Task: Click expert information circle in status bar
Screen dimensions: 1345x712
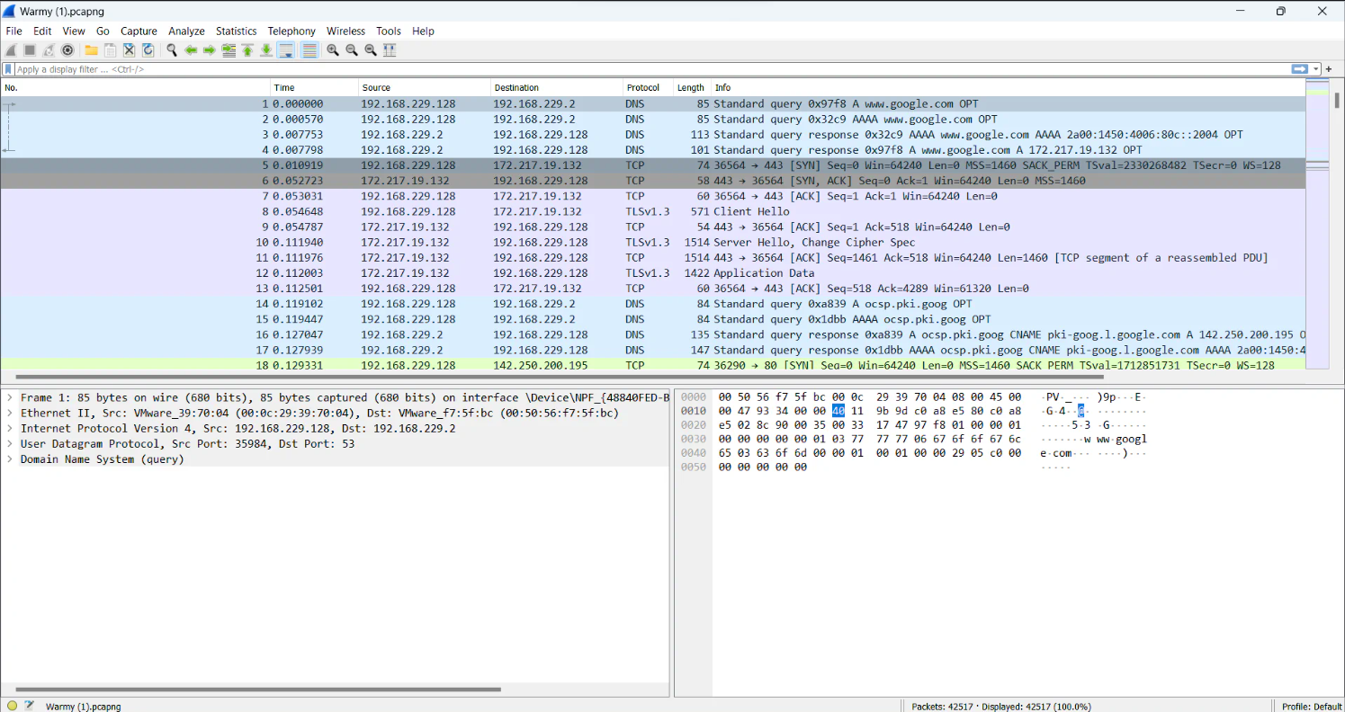Action: click(12, 706)
